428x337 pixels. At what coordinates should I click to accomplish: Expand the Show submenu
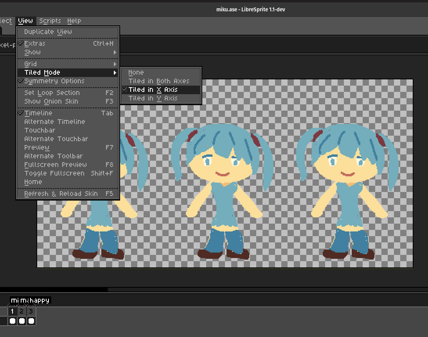pyautogui.click(x=68, y=52)
